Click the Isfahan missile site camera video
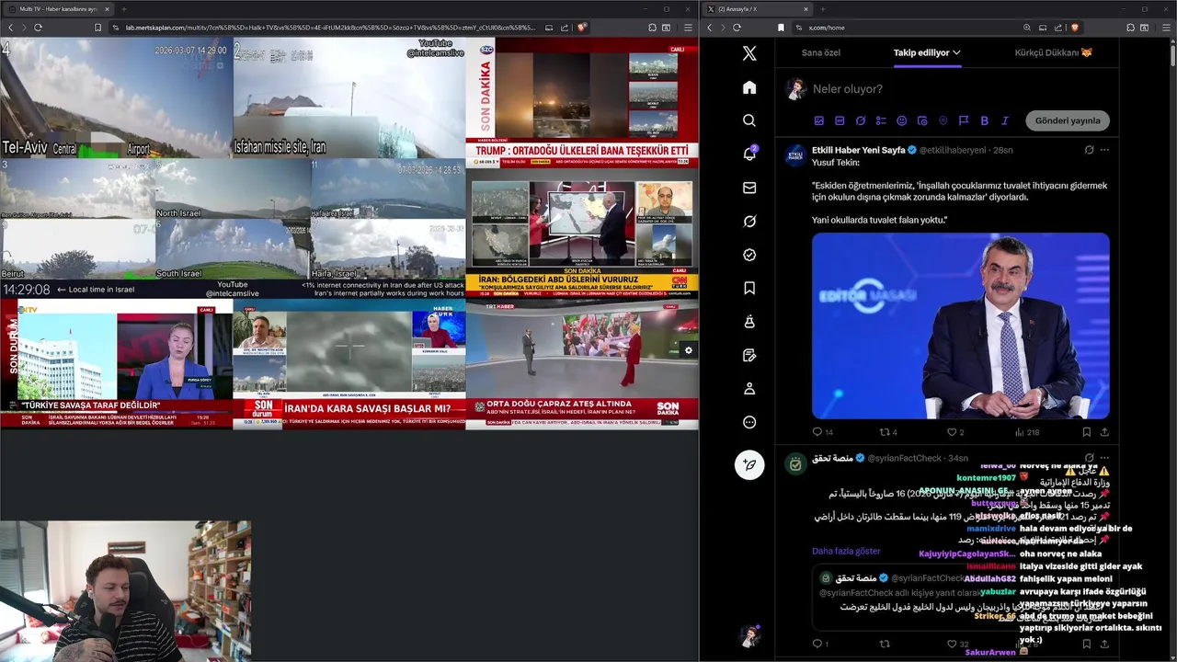The height and width of the screenshot is (662, 1177). click(349, 97)
